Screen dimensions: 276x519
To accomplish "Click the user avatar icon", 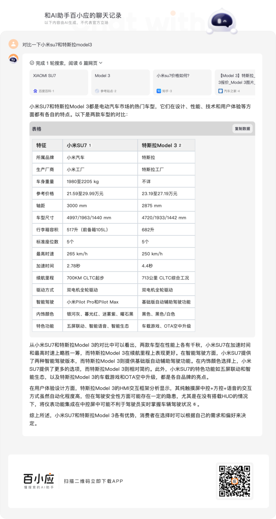I will [x=13, y=44].
